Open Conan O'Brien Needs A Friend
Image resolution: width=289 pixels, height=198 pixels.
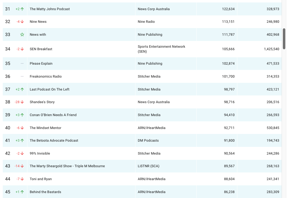pos(53,115)
